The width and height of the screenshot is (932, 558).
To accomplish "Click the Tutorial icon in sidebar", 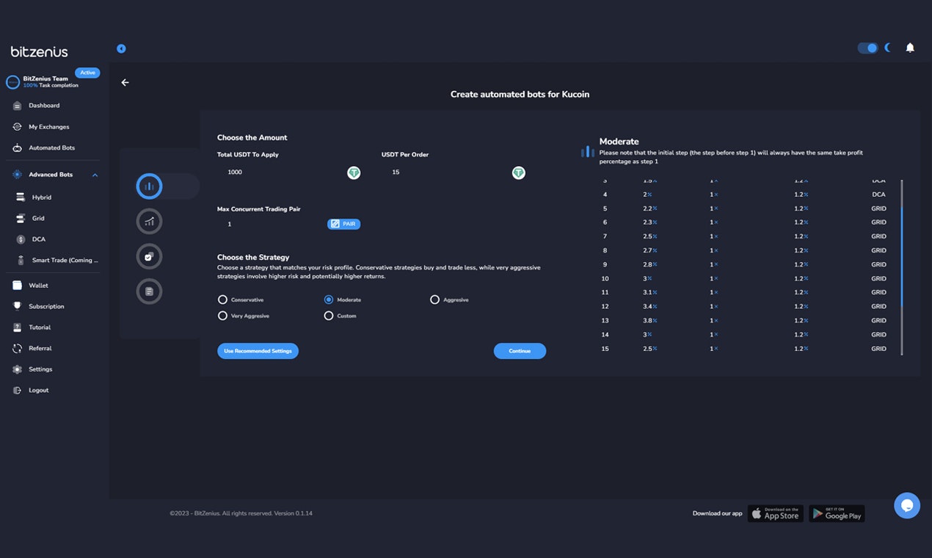I will 17,327.
